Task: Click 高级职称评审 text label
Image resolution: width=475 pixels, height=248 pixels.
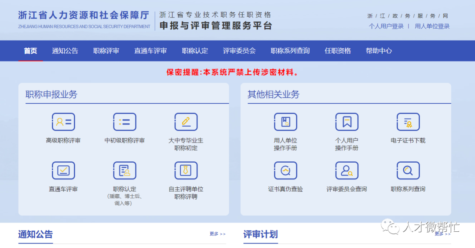Action: coord(63,141)
